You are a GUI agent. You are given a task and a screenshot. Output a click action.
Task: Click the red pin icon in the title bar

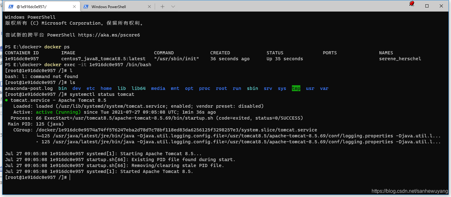pyautogui.click(x=412, y=4)
